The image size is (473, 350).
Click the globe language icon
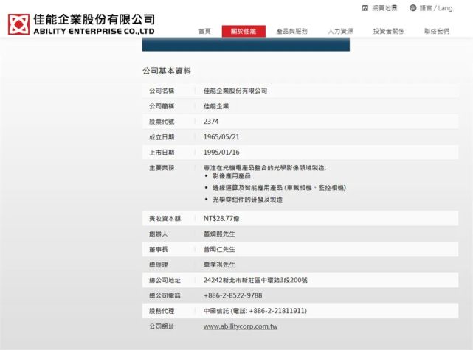[x=413, y=8]
